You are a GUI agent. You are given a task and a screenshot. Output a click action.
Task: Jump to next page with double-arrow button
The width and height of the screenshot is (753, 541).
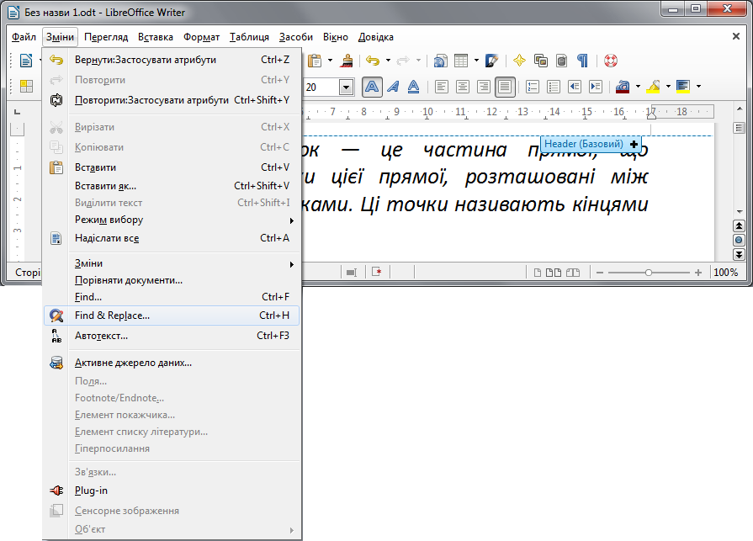click(x=739, y=254)
